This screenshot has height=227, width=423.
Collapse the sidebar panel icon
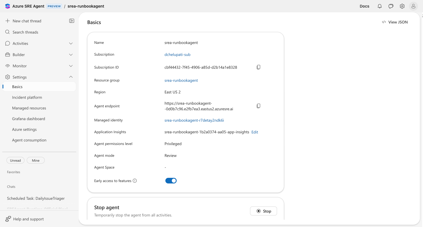pyautogui.click(x=72, y=21)
